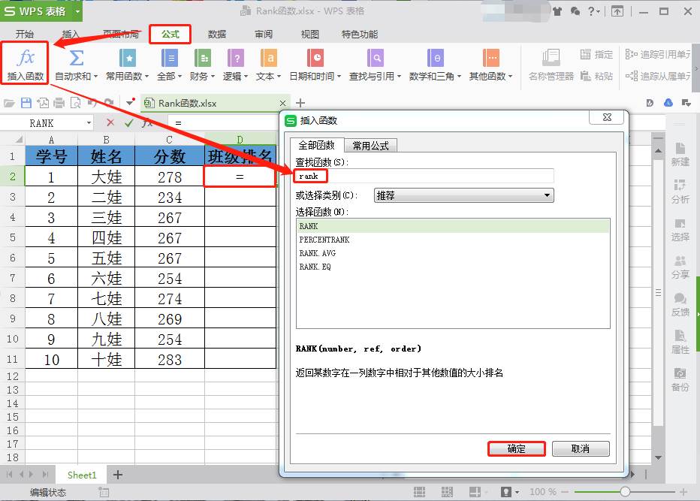Switch to the 视图 ribbon tab

pyautogui.click(x=310, y=34)
